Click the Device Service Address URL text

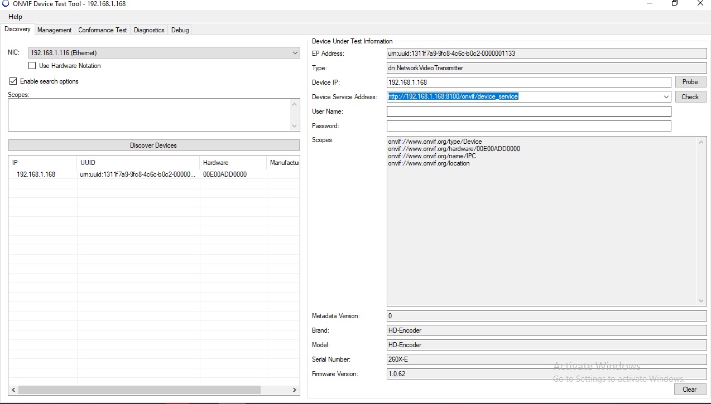pos(453,96)
